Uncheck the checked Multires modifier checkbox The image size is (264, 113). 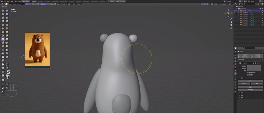click(248, 75)
